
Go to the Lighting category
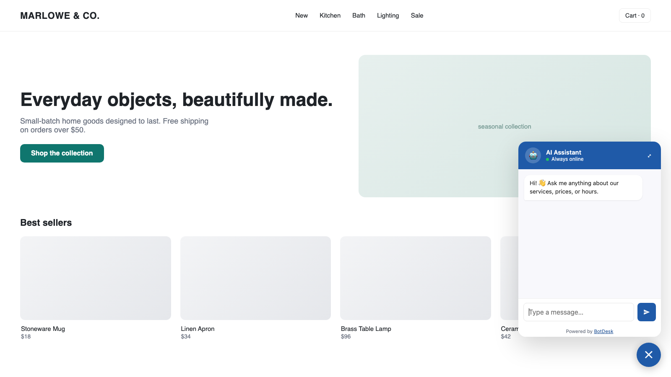click(388, 15)
